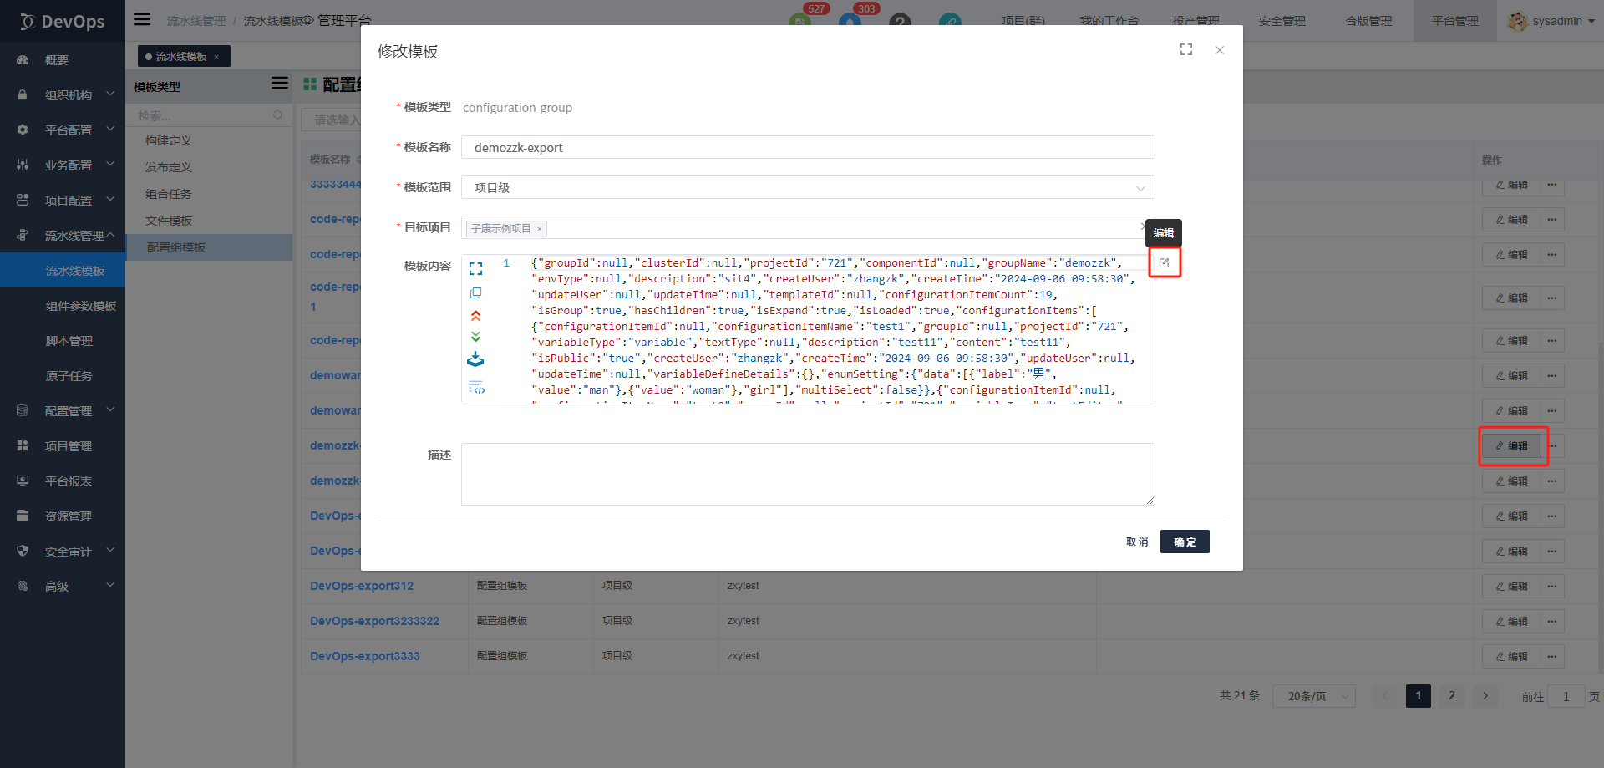Open 安全管理 in the top navigation
This screenshot has width=1604, height=768.
click(1282, 21)
